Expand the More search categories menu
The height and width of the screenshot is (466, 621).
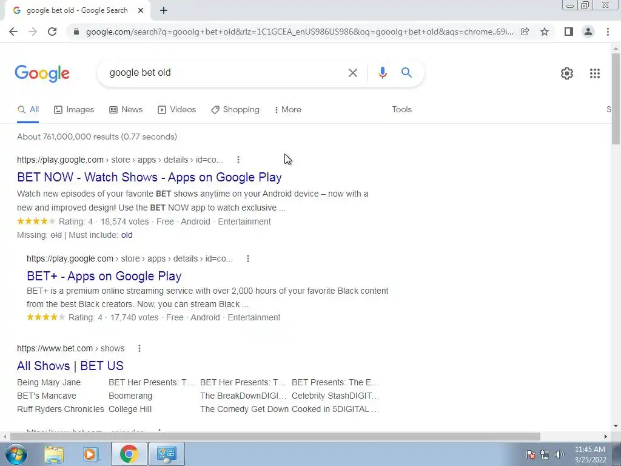pos(288,110)
